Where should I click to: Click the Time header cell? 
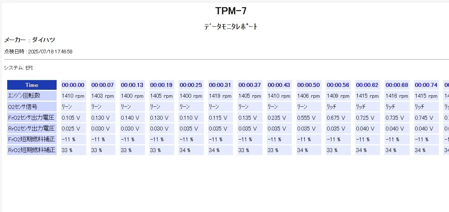click(32, 85)
